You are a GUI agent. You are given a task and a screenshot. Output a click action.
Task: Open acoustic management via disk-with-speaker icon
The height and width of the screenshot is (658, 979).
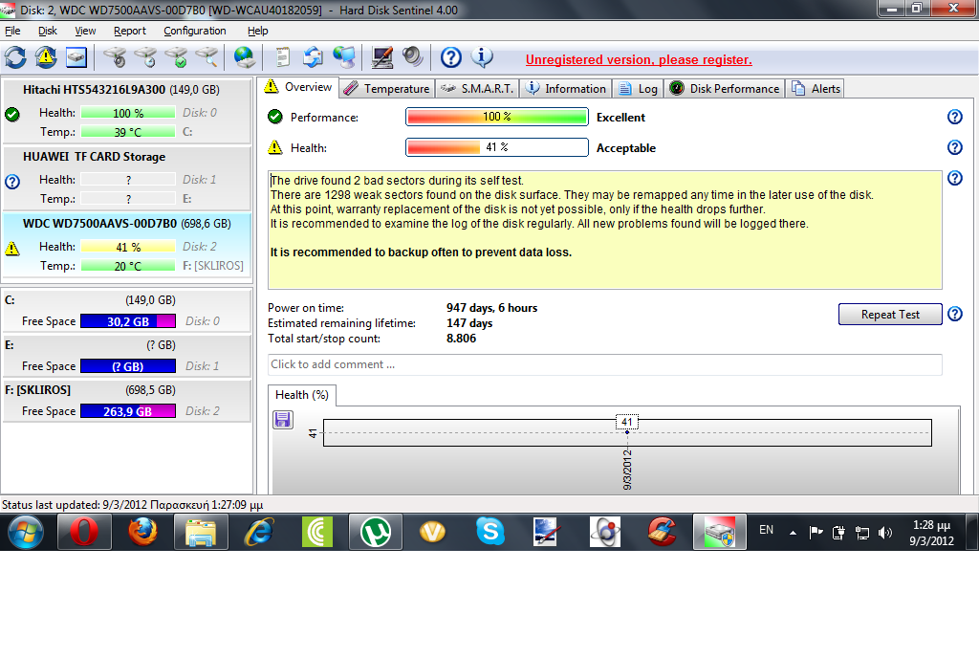115,57
